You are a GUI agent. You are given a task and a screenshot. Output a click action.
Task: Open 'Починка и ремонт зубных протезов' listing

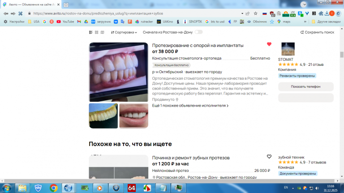pyautogui.click(x=191, y=158)
